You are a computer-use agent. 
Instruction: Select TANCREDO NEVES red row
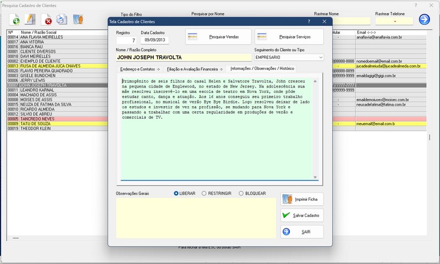point(58,119)
